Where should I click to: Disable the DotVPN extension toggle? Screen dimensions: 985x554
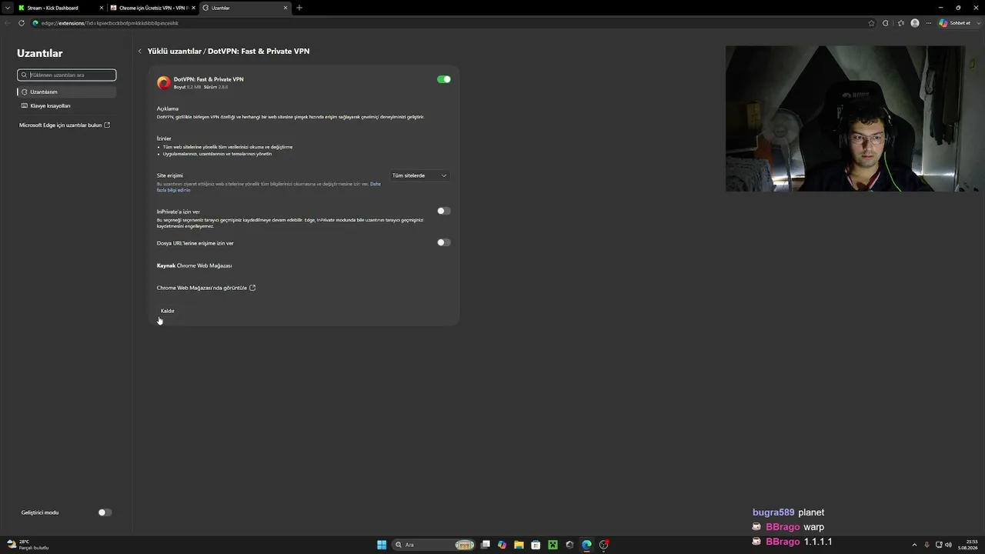click(x=444, y=79)
